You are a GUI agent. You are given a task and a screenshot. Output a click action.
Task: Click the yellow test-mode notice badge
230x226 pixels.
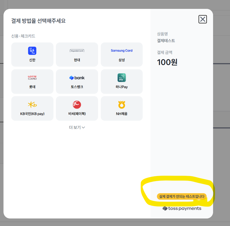(x=182, y=196)
